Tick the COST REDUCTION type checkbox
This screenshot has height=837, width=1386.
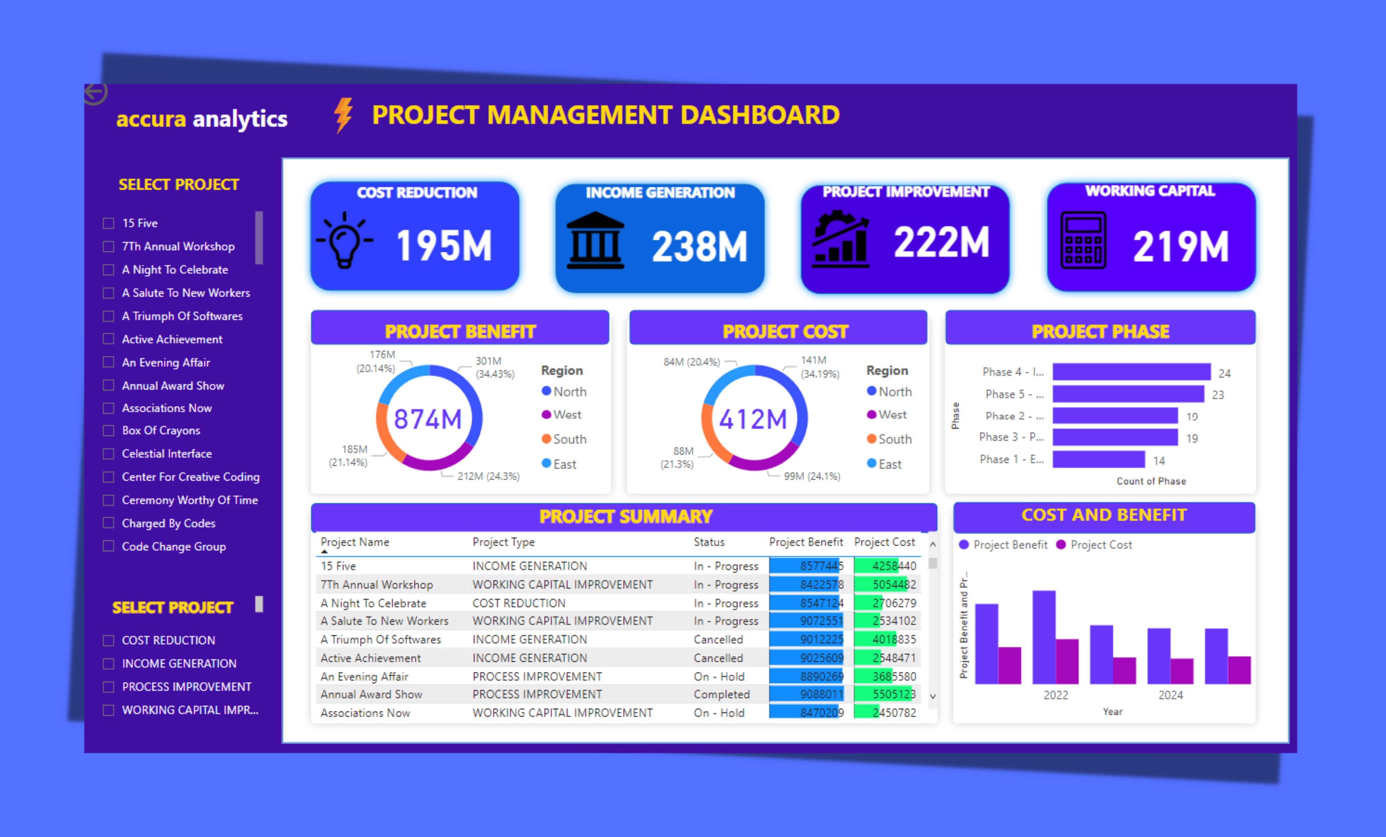pos(108,640)
